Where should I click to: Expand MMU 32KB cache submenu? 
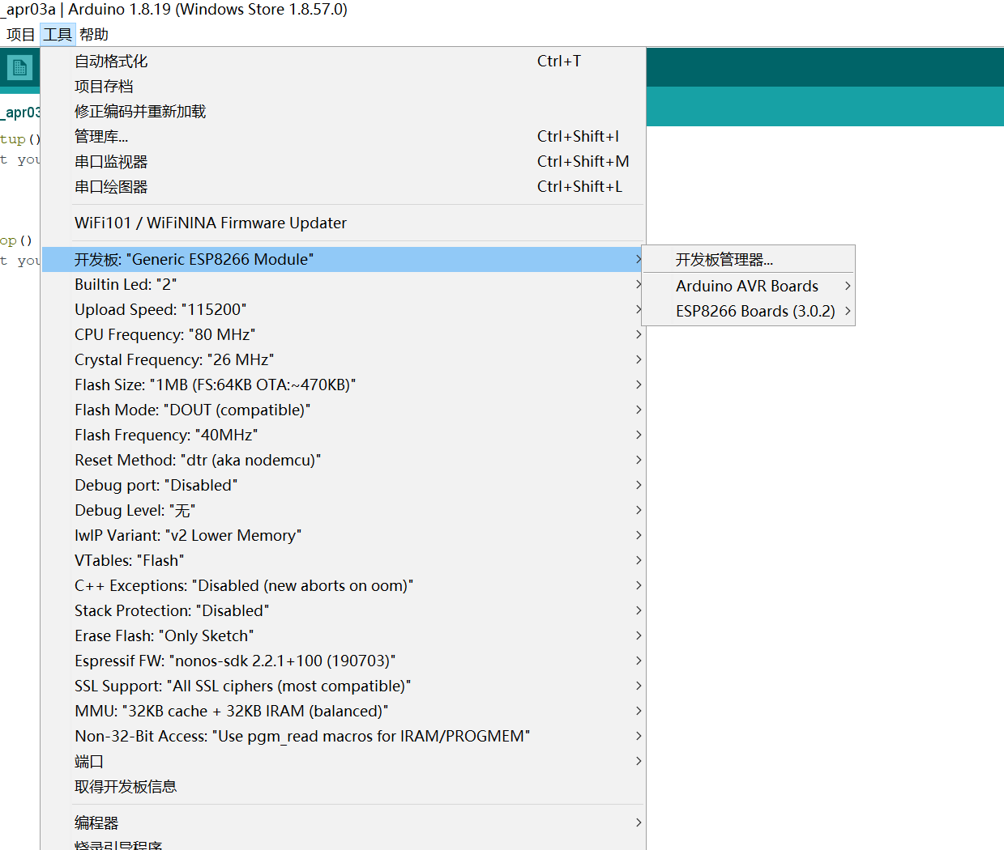343,711
